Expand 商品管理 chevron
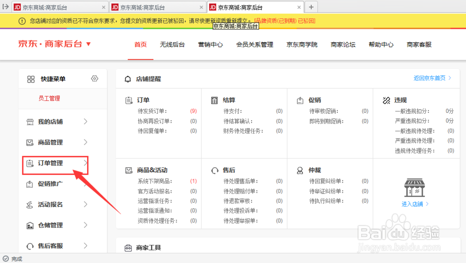466x263 pixels. point(86,142)
